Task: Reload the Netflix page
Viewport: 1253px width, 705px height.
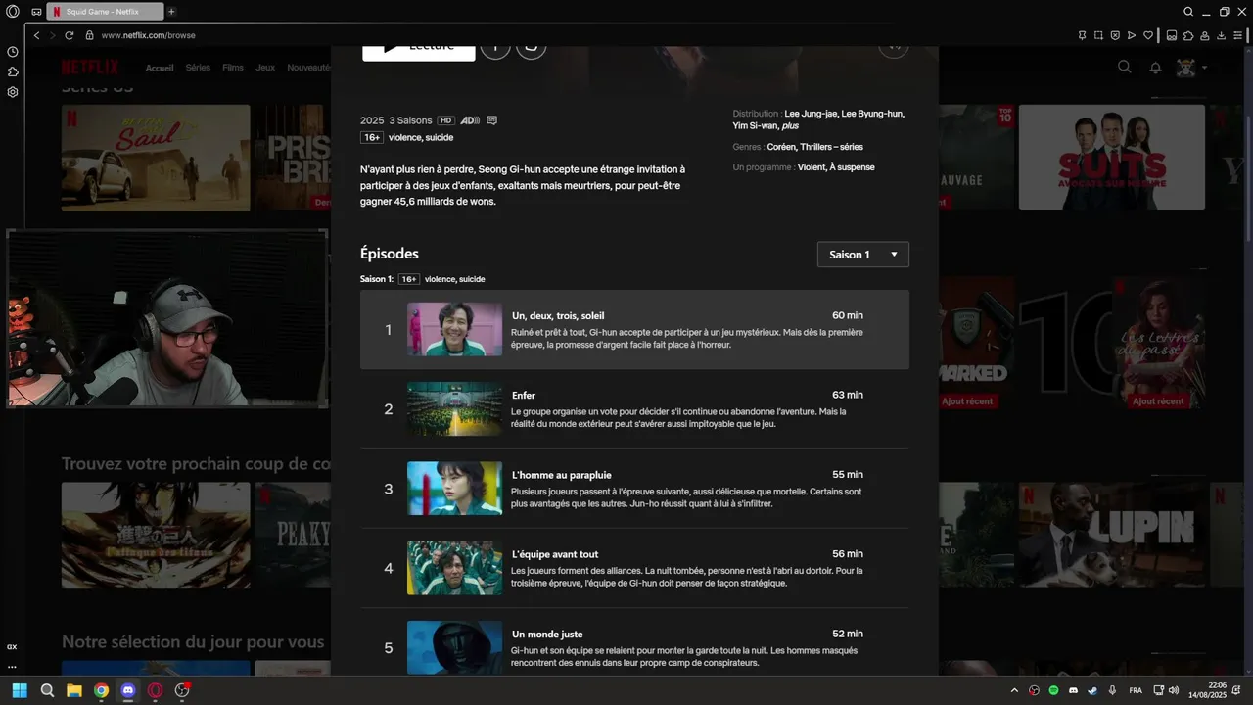Action: click(x=70, y=35)
